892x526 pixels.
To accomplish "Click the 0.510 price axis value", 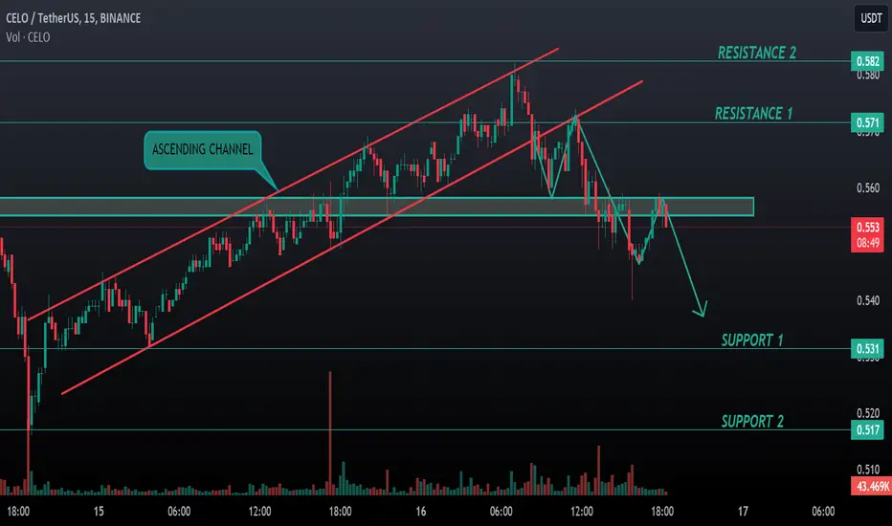I will (x=868, y=470).
